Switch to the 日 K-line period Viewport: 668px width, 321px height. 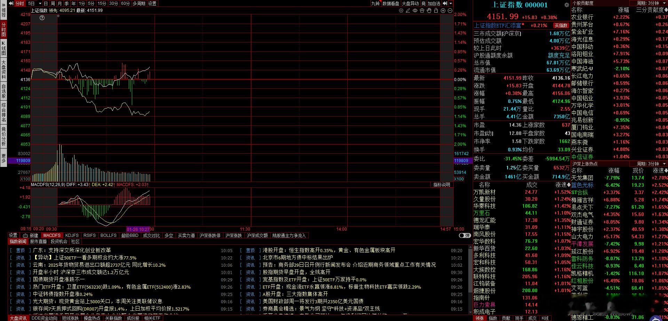click(x=46, y=3)
